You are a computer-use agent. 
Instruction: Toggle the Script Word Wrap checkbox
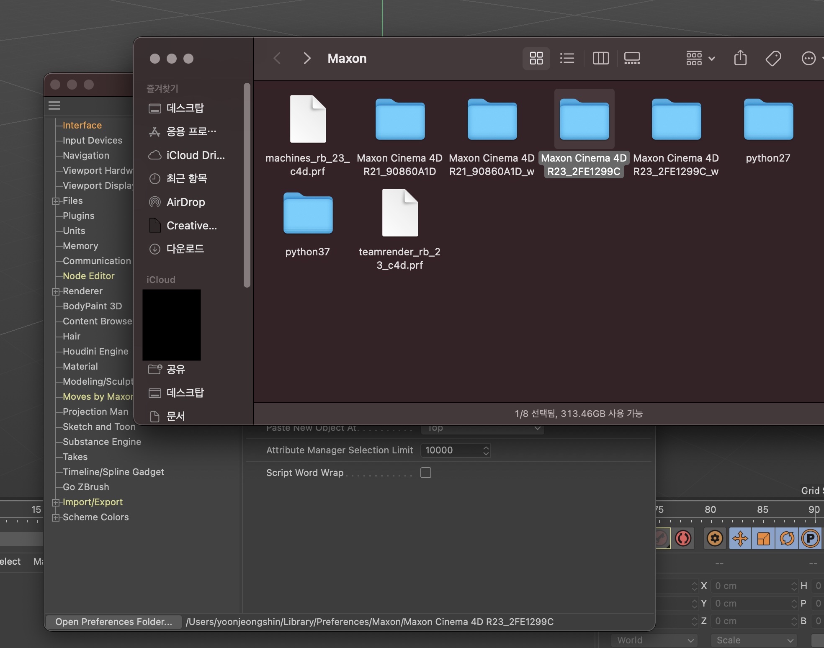(x=426, y=473)
